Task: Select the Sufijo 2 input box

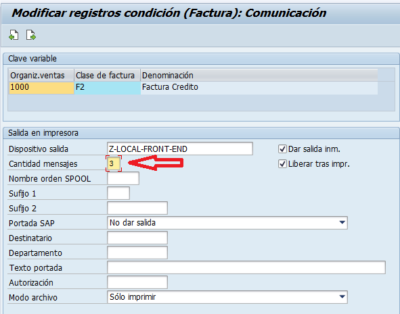Action: [x=137, y=208]
